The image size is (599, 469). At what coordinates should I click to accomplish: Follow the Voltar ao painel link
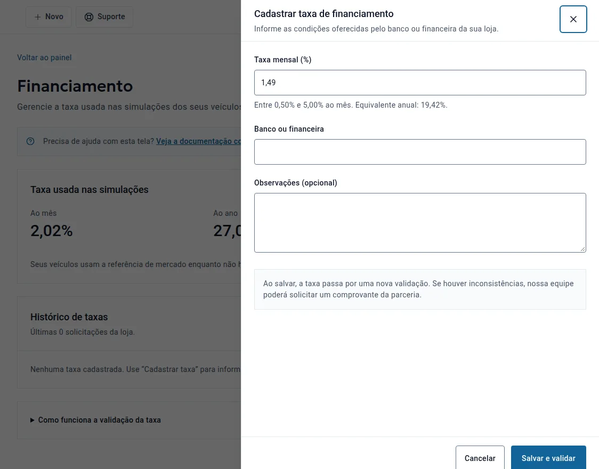point(44,57)
